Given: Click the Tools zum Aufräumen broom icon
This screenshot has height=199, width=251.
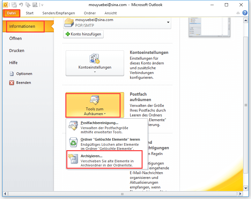Looking at the screenshot, I should [95, 100].
